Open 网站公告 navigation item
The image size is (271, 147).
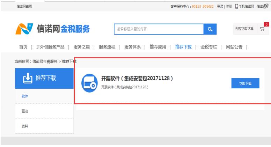coord(234,47)
